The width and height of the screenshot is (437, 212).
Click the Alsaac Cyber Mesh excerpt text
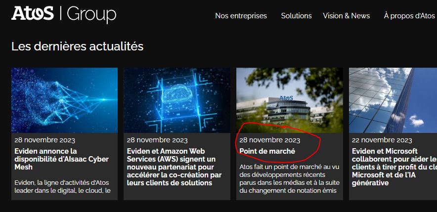click(x=63, y=187)
